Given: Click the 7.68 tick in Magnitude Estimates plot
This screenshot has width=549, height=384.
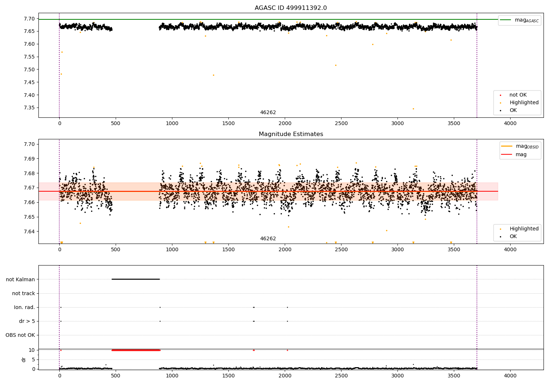Looking at the screenshot, I should click(x=29, y=173).
